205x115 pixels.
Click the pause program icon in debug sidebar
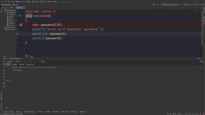(4, 71)
